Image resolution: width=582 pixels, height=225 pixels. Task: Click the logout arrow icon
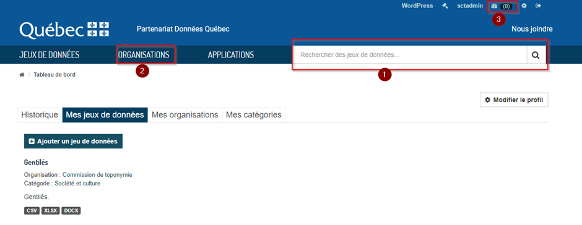(x=539, y=6)
